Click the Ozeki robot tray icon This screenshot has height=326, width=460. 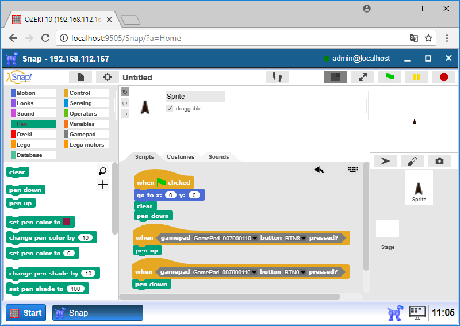[x=394, y=313]
